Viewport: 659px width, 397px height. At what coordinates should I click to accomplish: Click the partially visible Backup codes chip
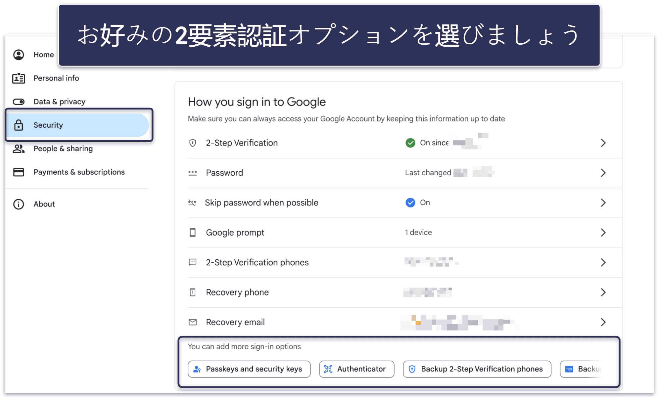(x=582, y=369)
